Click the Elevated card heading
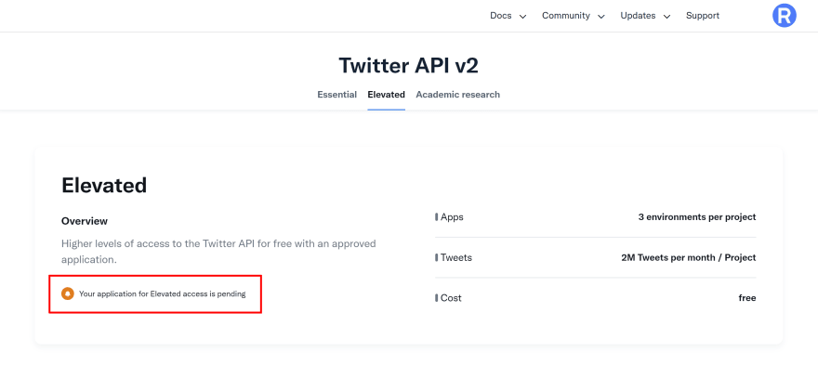 (104, 185)
